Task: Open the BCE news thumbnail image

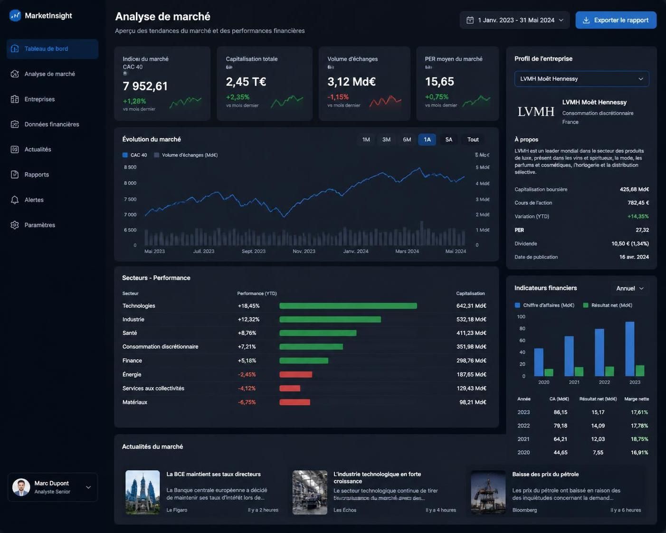Action: 143,492
